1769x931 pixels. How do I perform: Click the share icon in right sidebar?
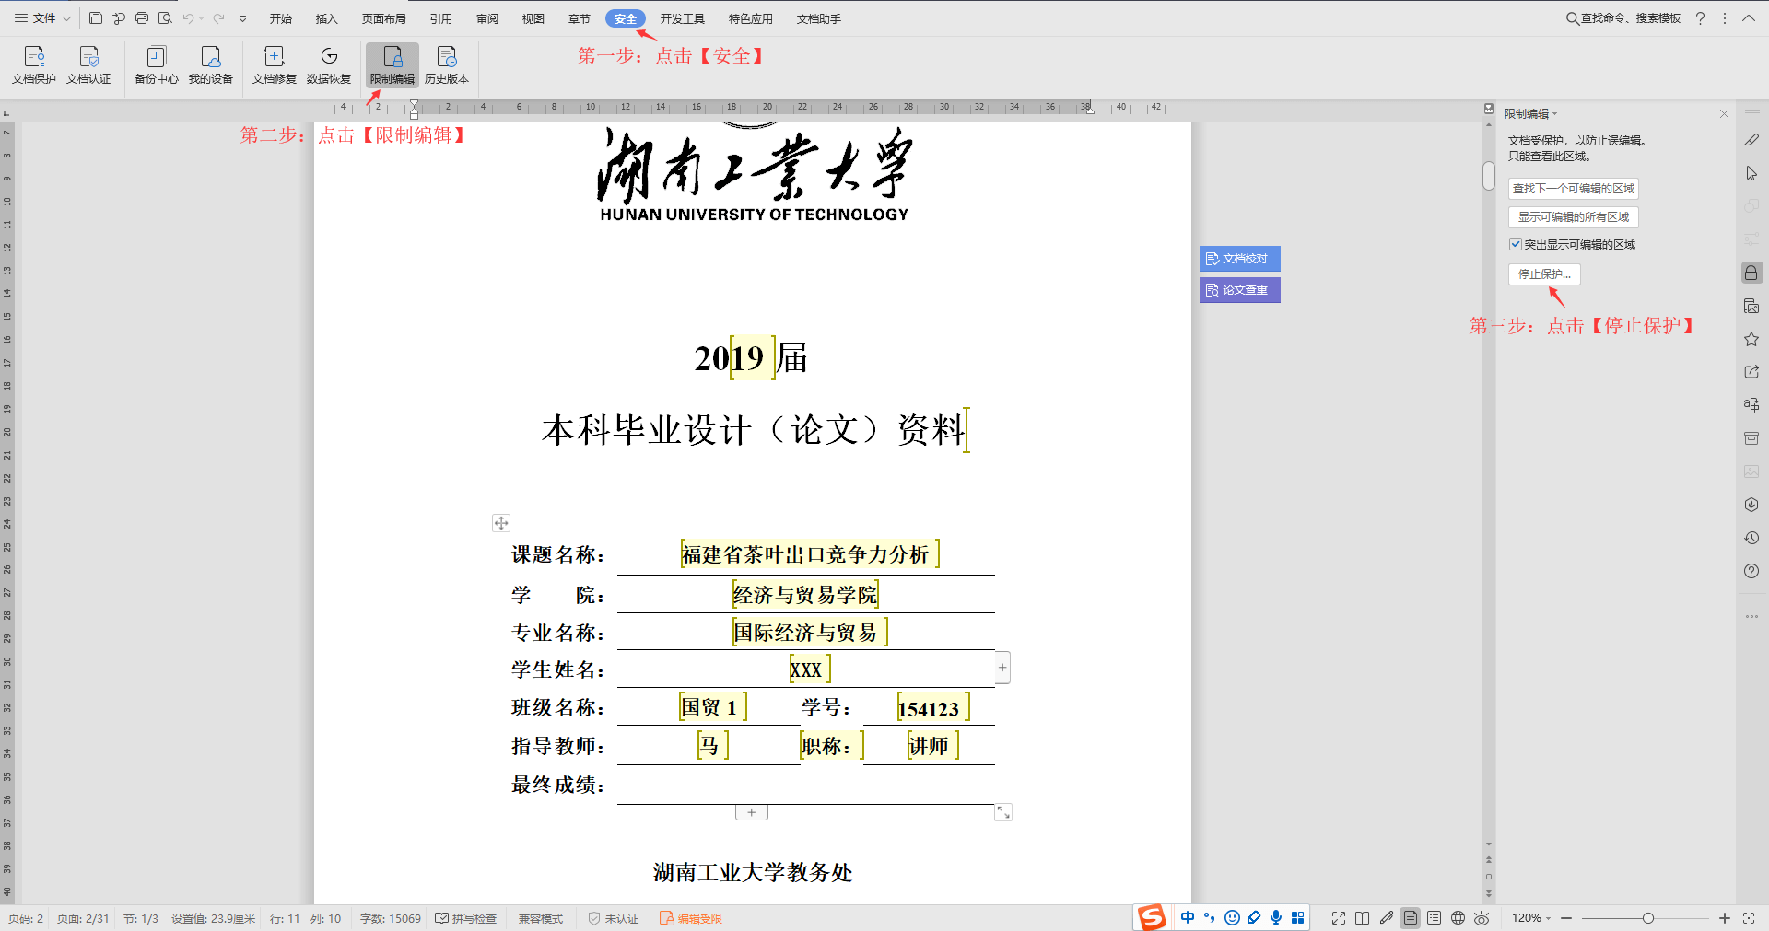1751,372
